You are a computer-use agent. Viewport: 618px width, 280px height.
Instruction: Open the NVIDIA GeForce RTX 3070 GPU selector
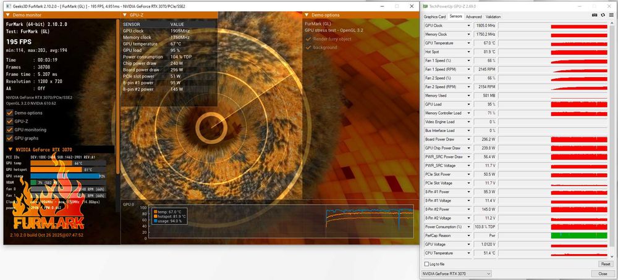click(457, 273)
